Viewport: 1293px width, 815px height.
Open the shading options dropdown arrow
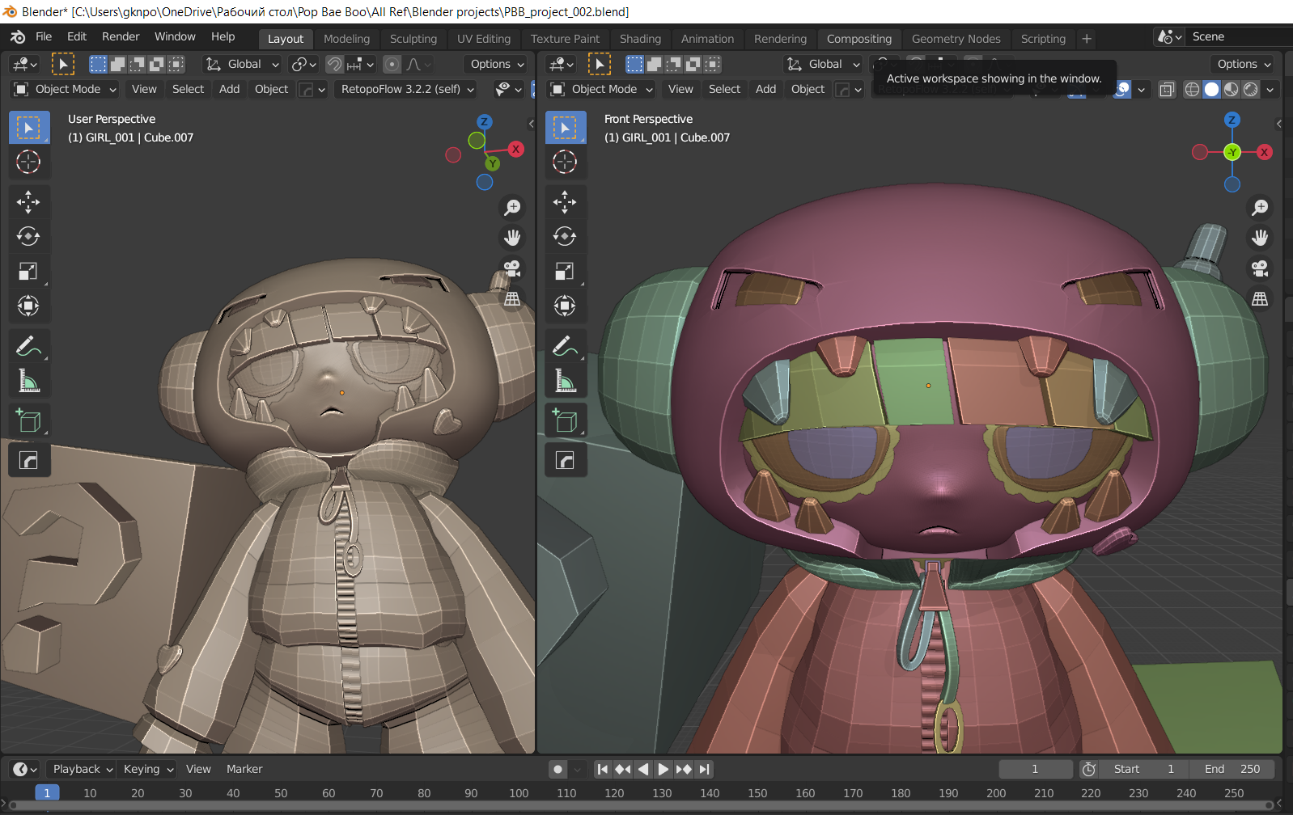coord(1270,89)
